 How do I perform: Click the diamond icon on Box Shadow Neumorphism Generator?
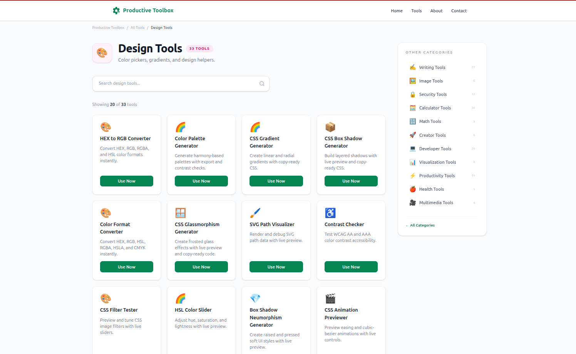tap(255, 298)
